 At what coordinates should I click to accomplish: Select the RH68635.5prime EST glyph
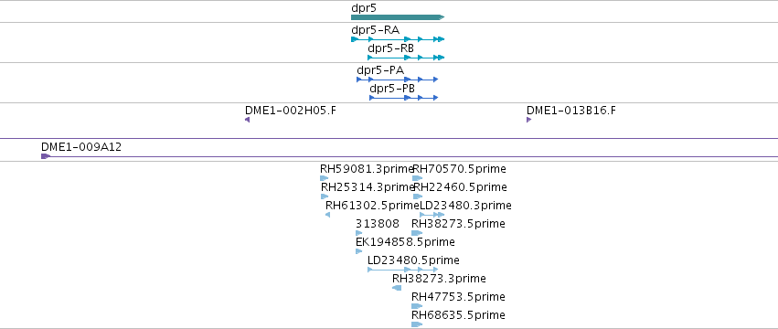(417, 324)
